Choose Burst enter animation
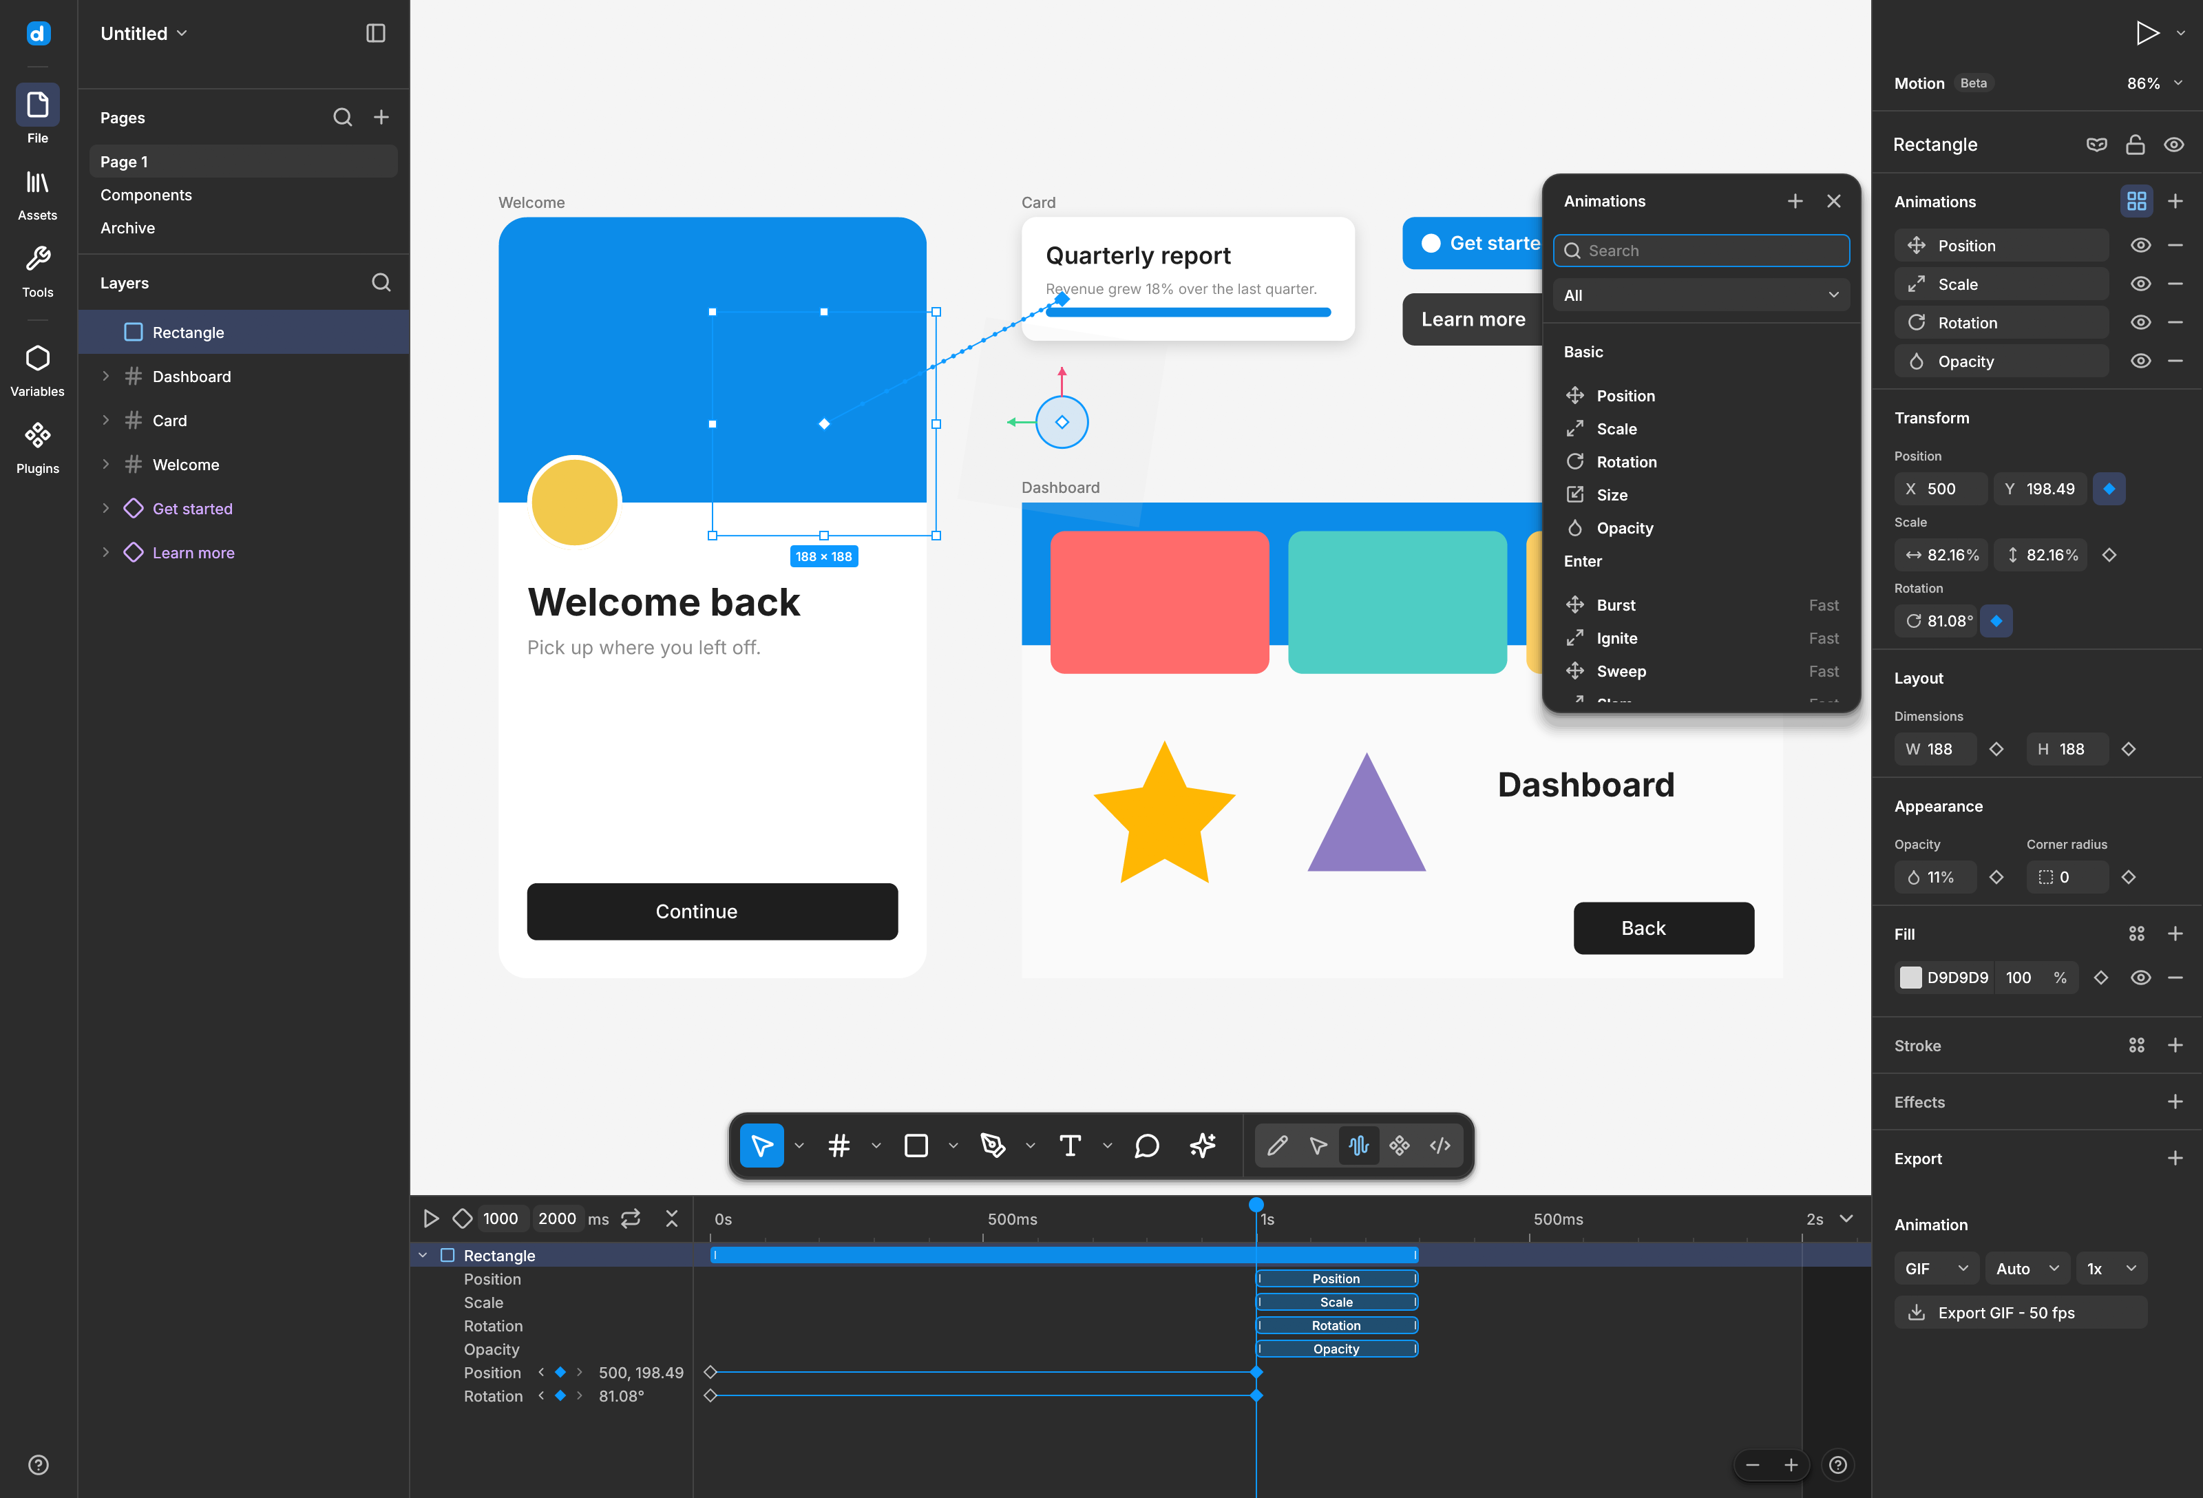Viewport: 2203px width, 1498px height. (1702, 605)
